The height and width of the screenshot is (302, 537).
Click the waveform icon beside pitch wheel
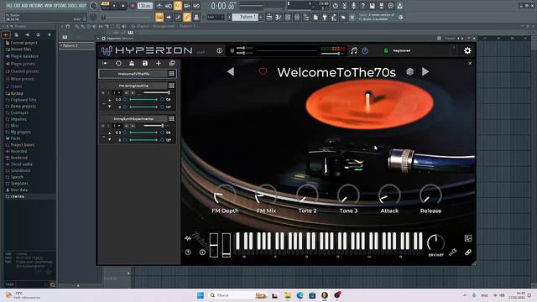click(188, 238)
